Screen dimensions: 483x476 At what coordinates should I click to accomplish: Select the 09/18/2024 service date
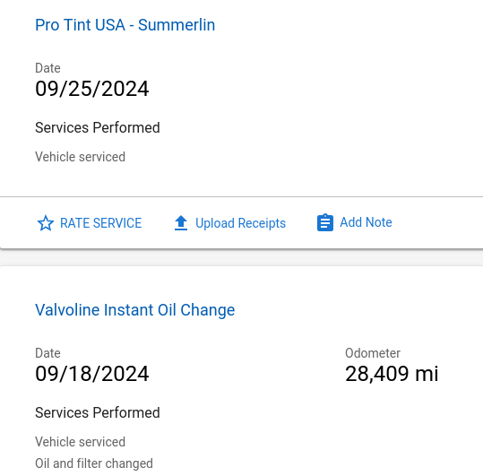click(x=92, y=374)
